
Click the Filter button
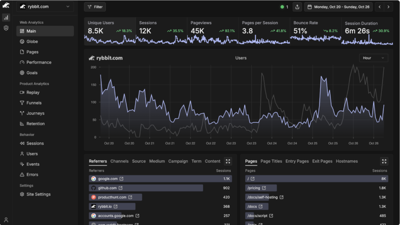95,7
